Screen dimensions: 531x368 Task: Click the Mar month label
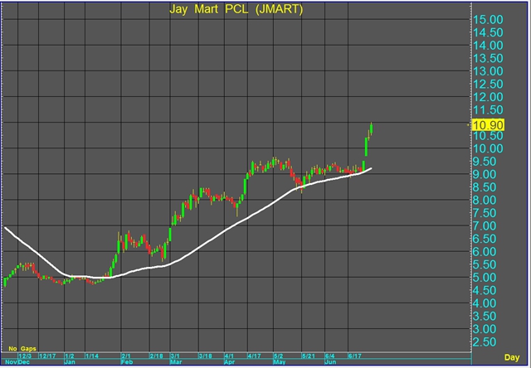(177, 362)
